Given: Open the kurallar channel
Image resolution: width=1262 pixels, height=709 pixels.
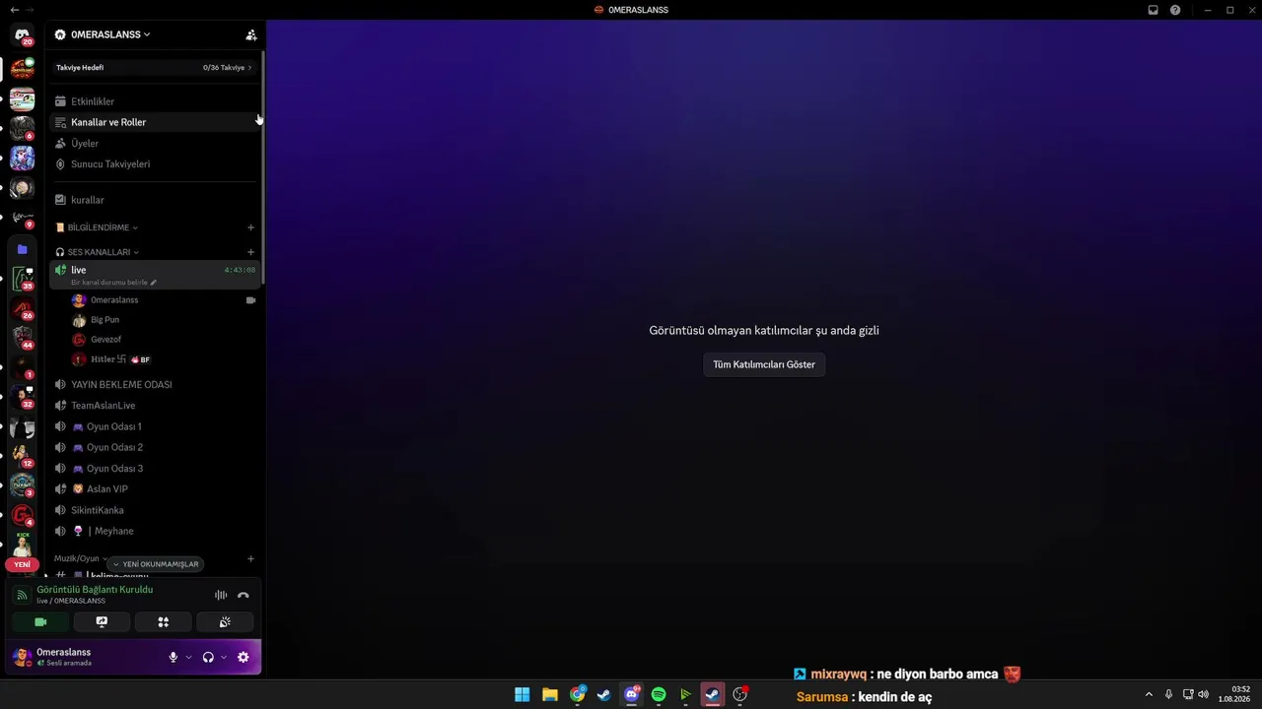Looking at the screenshot, I should 155,200.
